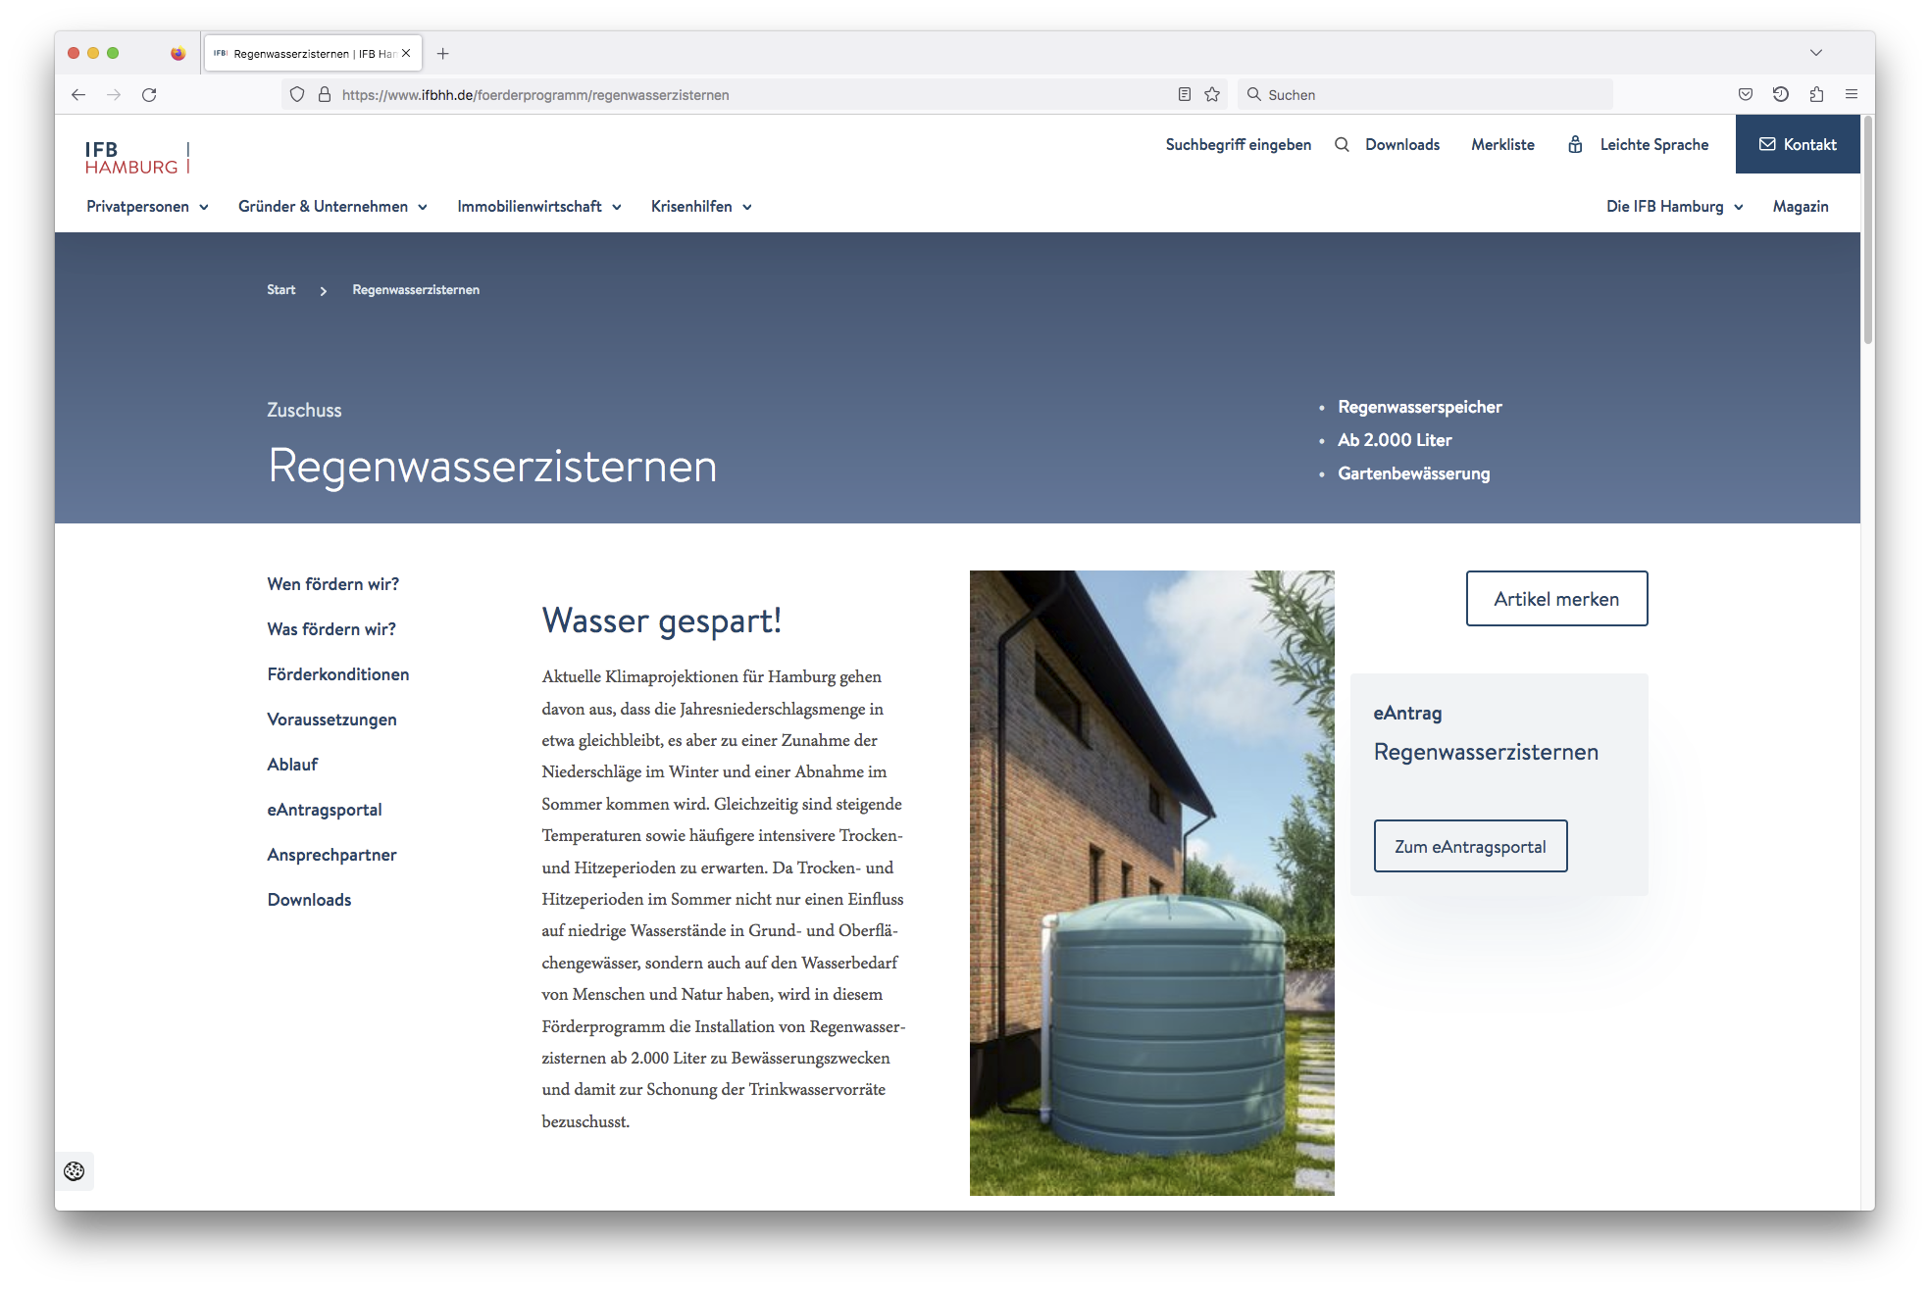Viewport: 1930px width, 1289px height.
Task: Open the Merkliste link
Action: [1502, 145]
